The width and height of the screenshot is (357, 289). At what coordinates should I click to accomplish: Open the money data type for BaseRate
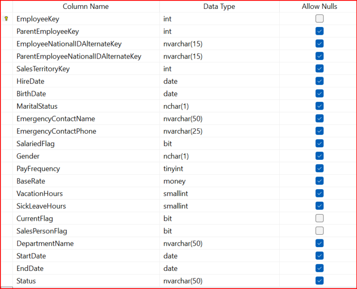[219, 181]
